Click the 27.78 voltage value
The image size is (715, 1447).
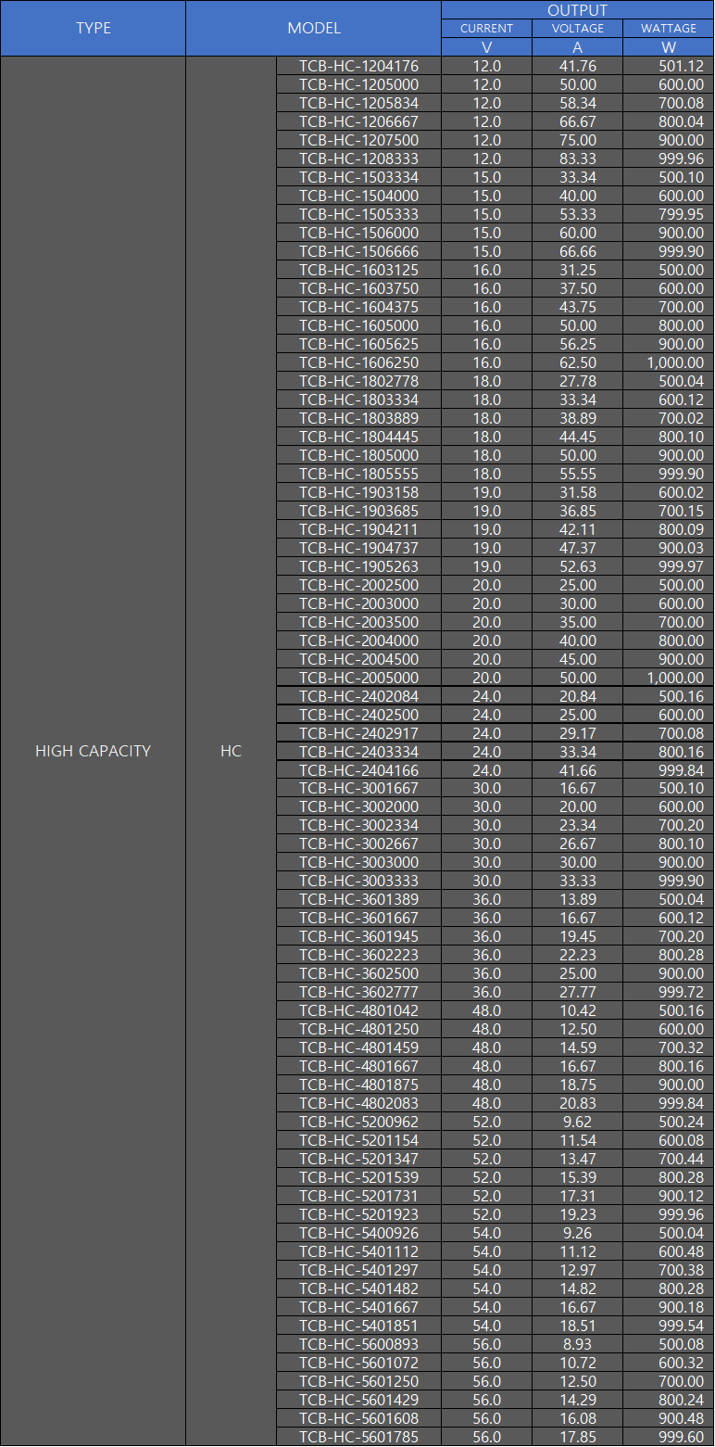point(578,381)
